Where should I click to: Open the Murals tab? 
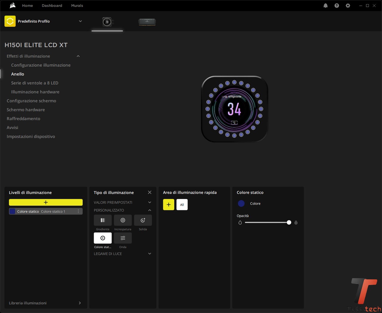pyautogui.click(x=77, y=6)
